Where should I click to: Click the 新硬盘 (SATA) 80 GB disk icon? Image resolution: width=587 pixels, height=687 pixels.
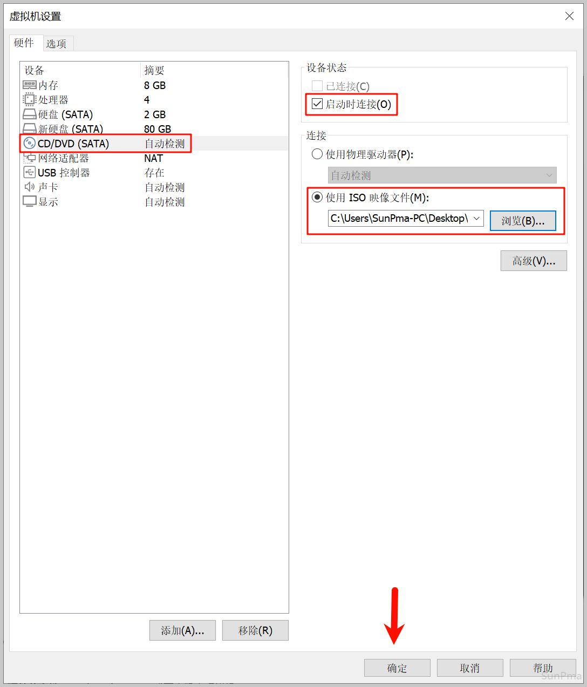coord(30,128)
